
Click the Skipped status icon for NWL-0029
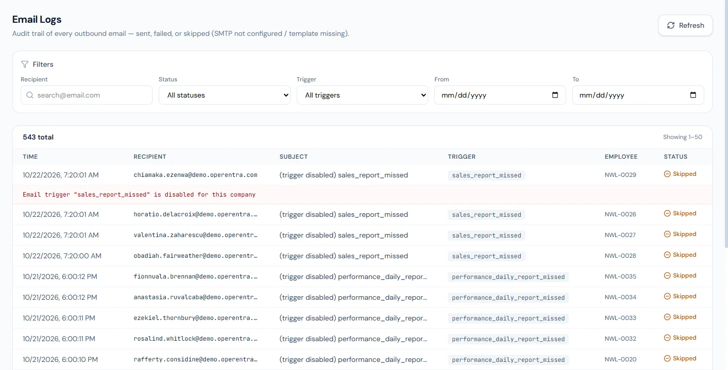[667, 174]
